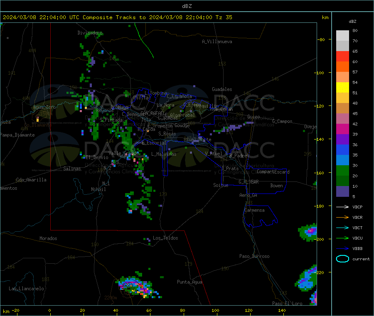Click the green VBCU arrow in legend
This screenshot has height=316, width=374.
click(x=342, y=238)
